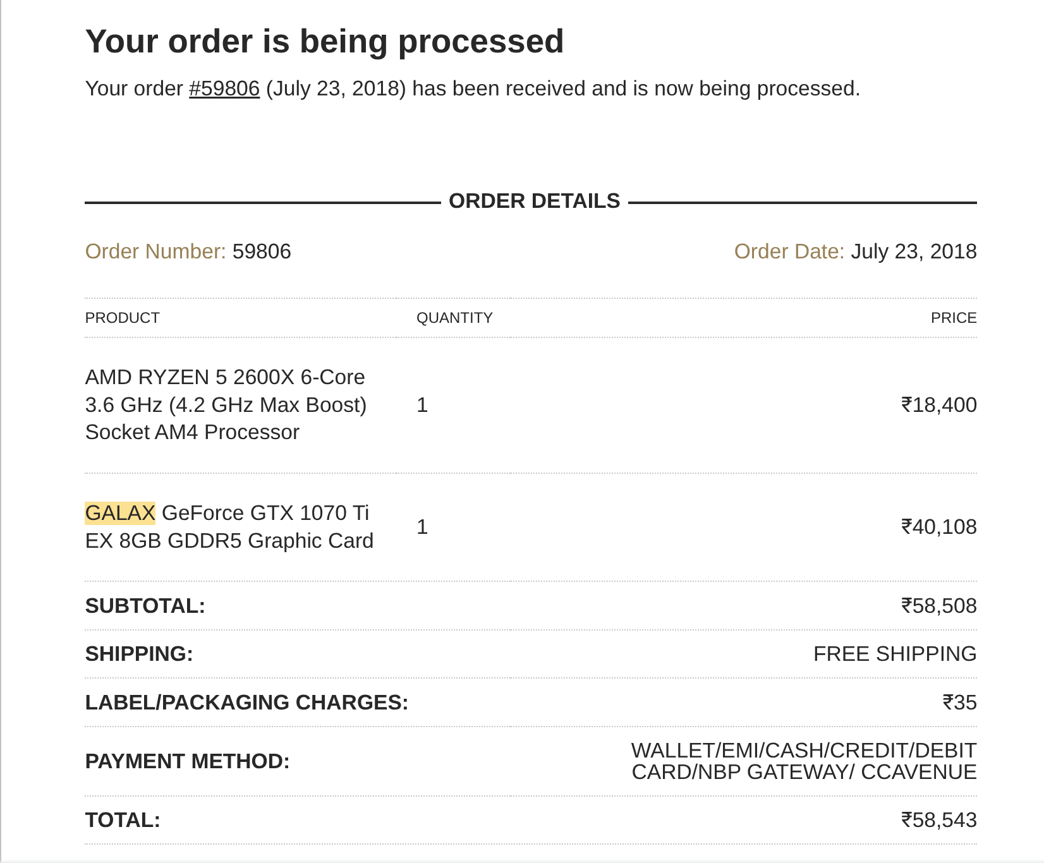Click the ₹58,508 subtotal amount

[x=938, y=606]
